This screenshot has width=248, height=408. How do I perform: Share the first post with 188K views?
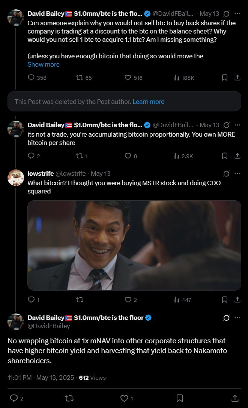click(x=237, y=78)
